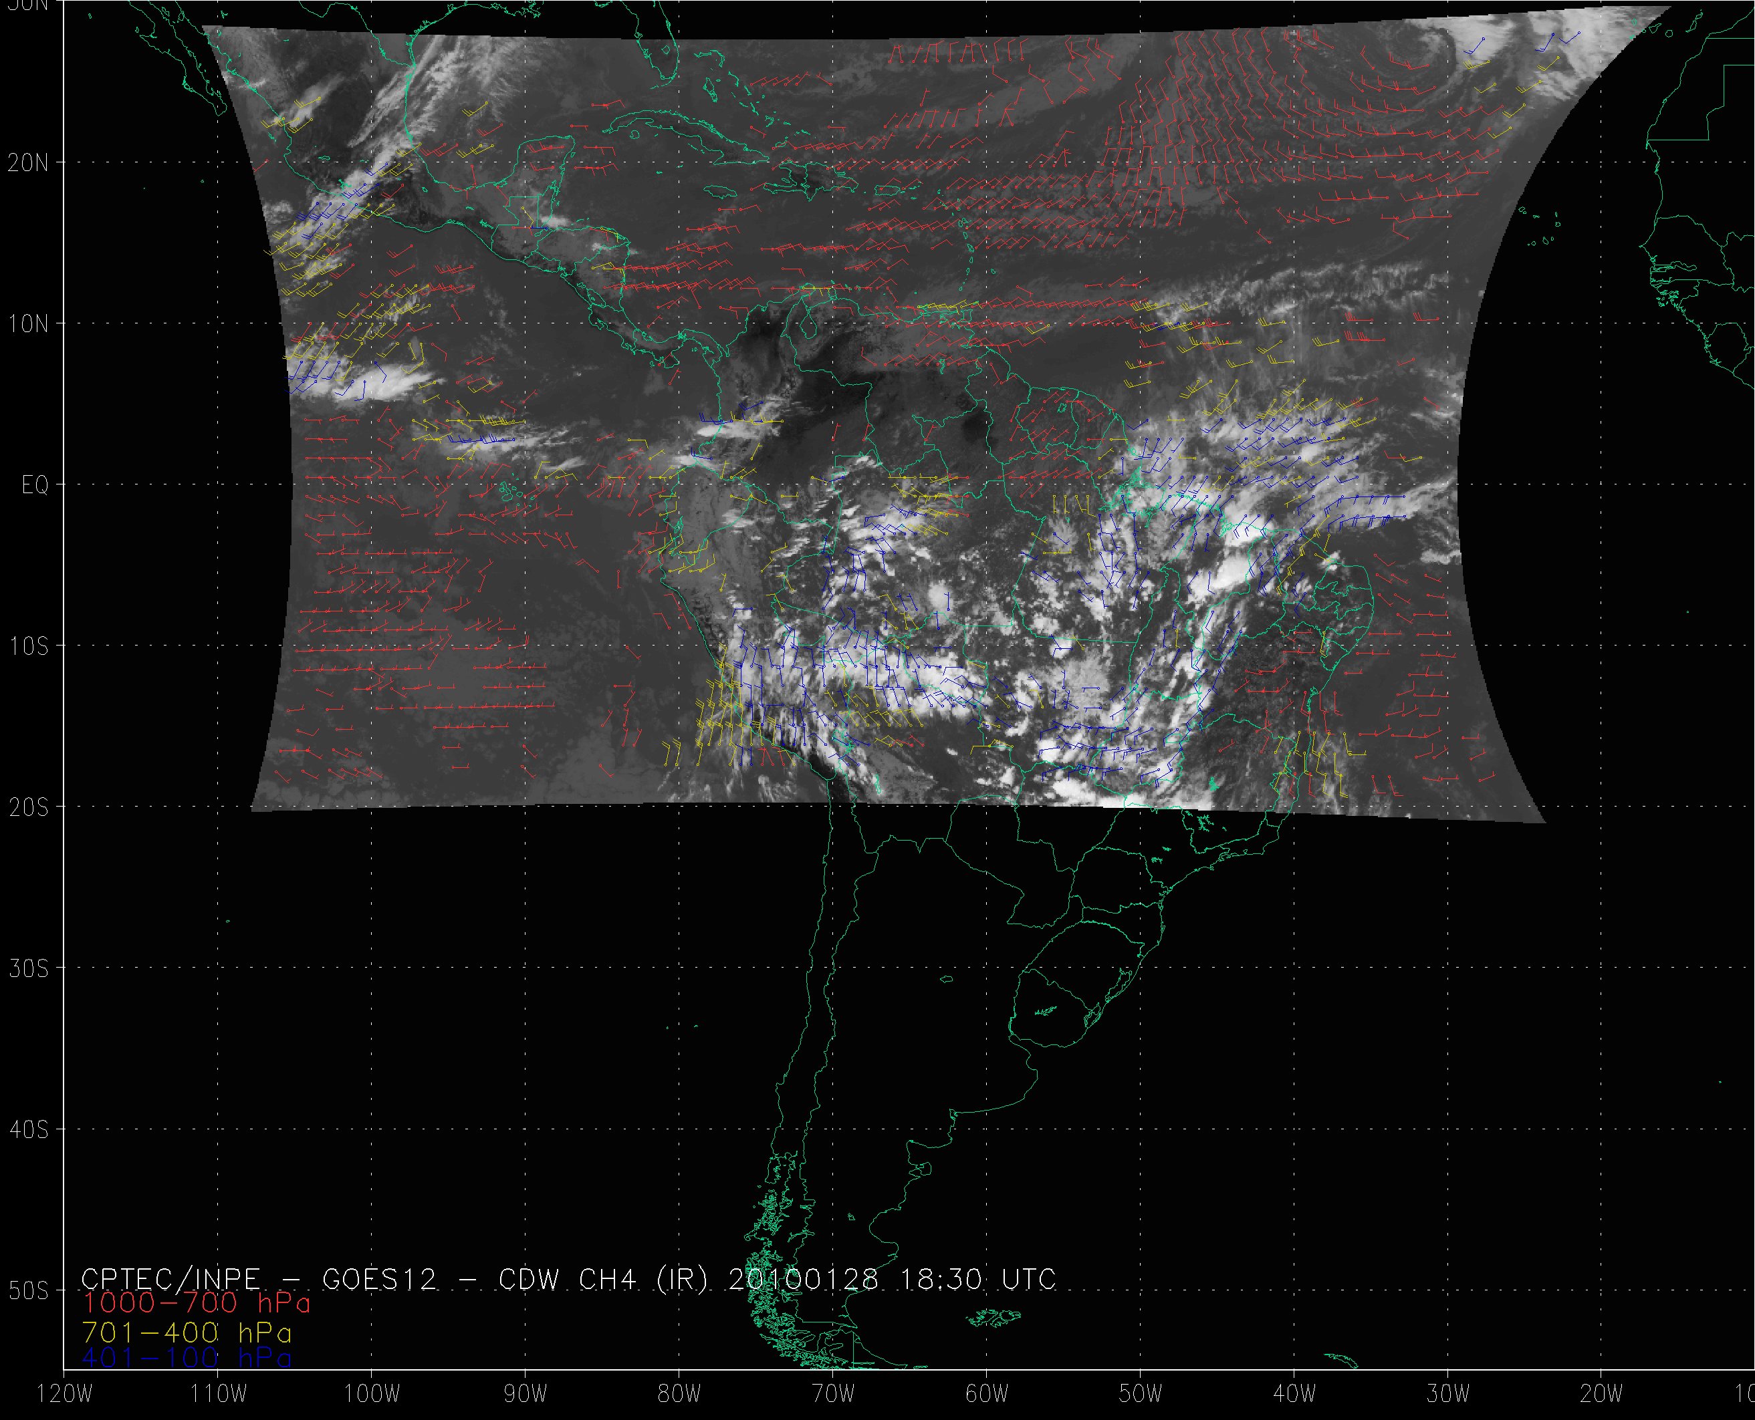
Task: Click the 40S latitude axis label
Action: 29,1129
